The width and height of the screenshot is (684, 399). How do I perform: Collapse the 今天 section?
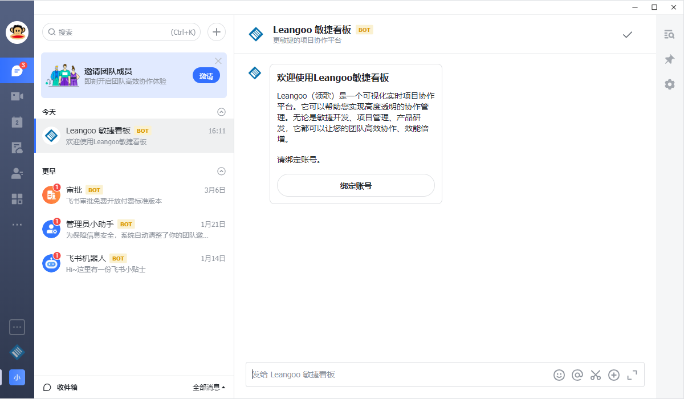(x=222, y=112)
